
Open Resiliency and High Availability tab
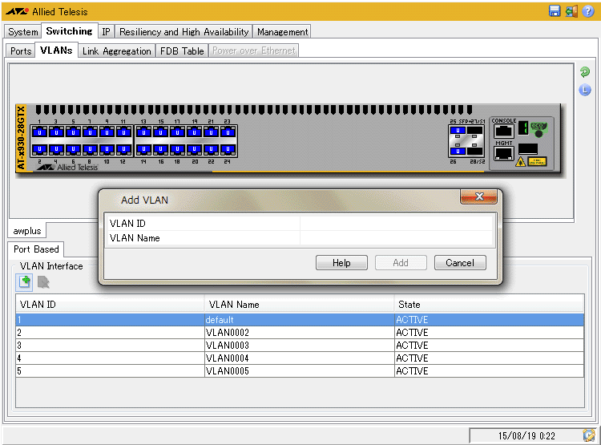(x=184, y=32)
